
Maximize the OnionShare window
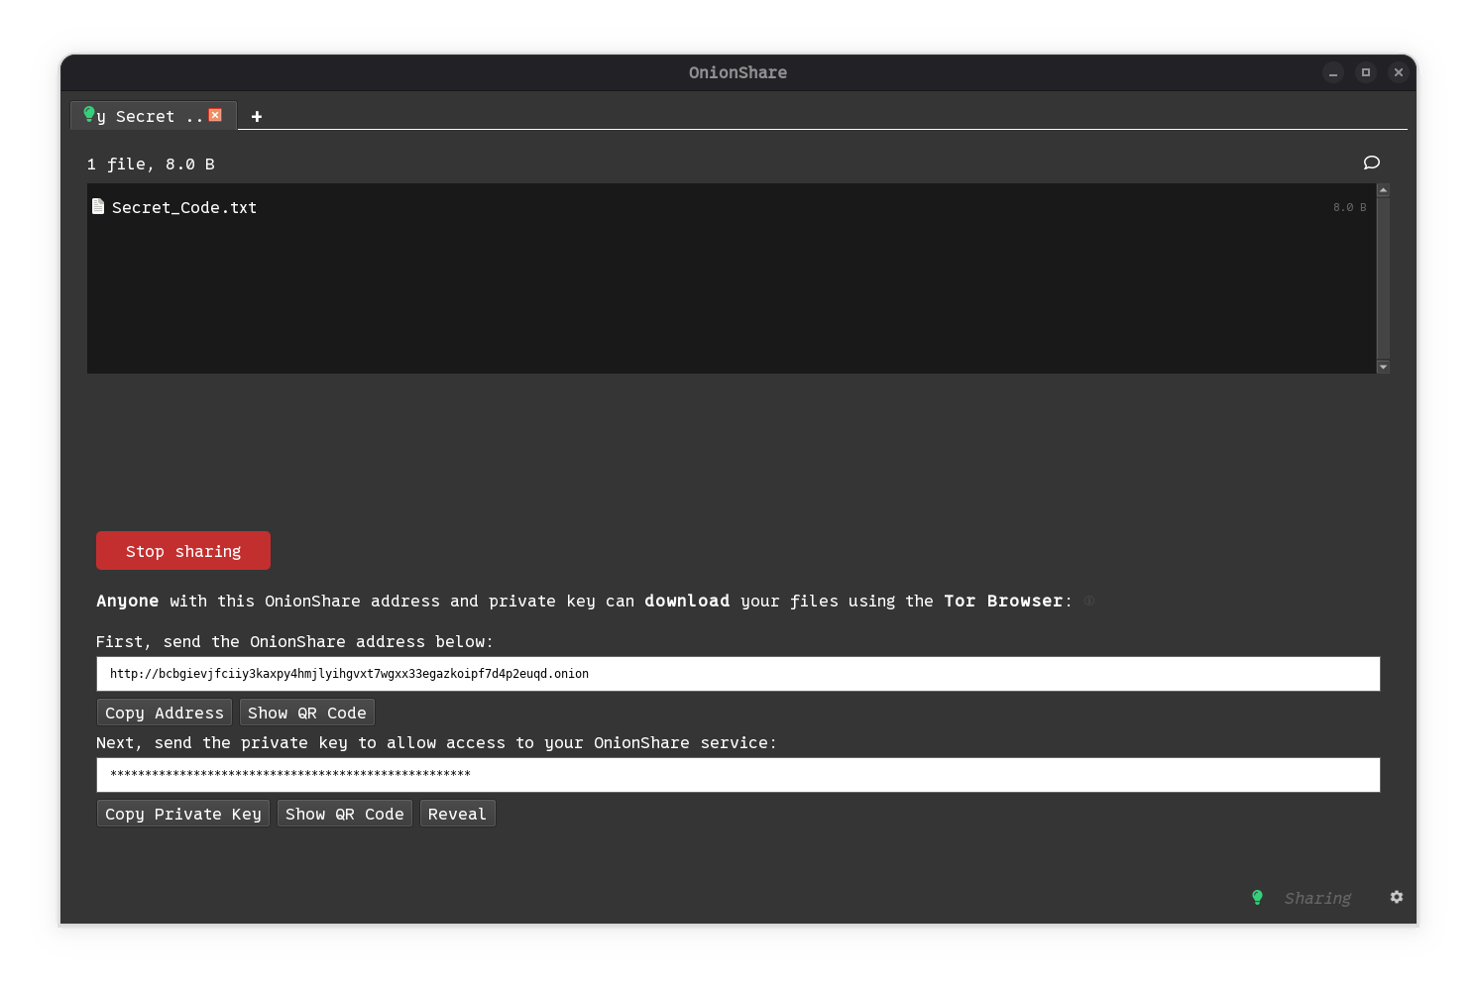[x=1365, y=72]
